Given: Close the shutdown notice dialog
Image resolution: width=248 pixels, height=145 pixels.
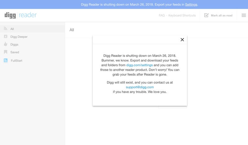Looking at the screenshot, I should [182, 40].
